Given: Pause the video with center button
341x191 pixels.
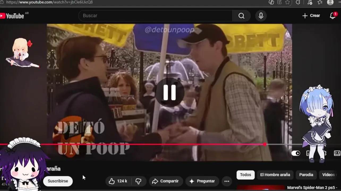Looking at the screenshot, I should pos(170,92).
